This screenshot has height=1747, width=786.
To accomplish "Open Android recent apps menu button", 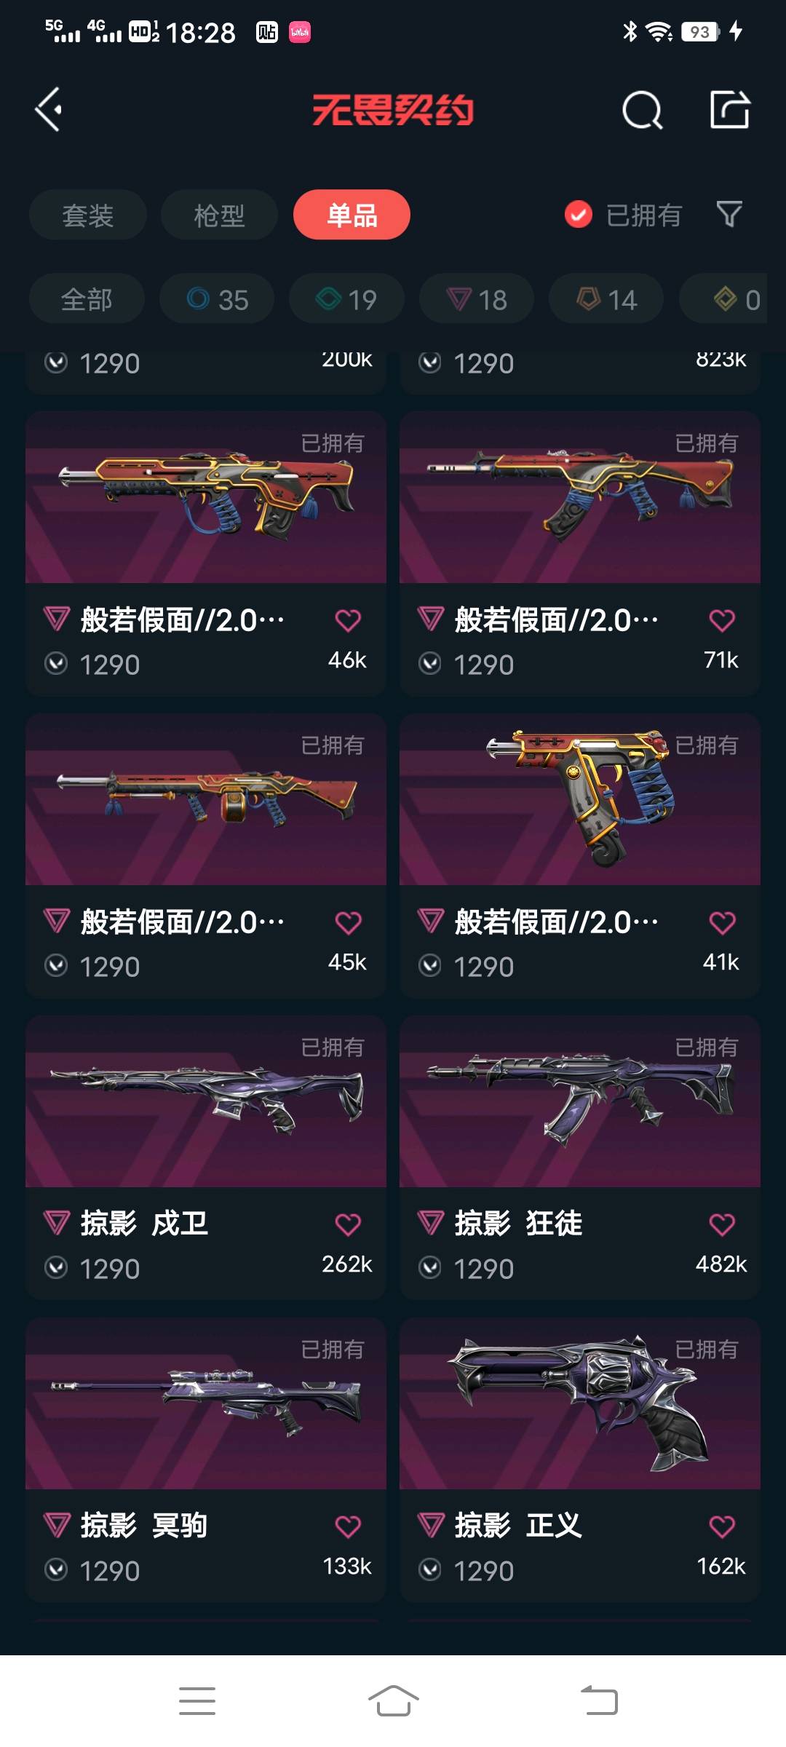I will (197, 1700).
